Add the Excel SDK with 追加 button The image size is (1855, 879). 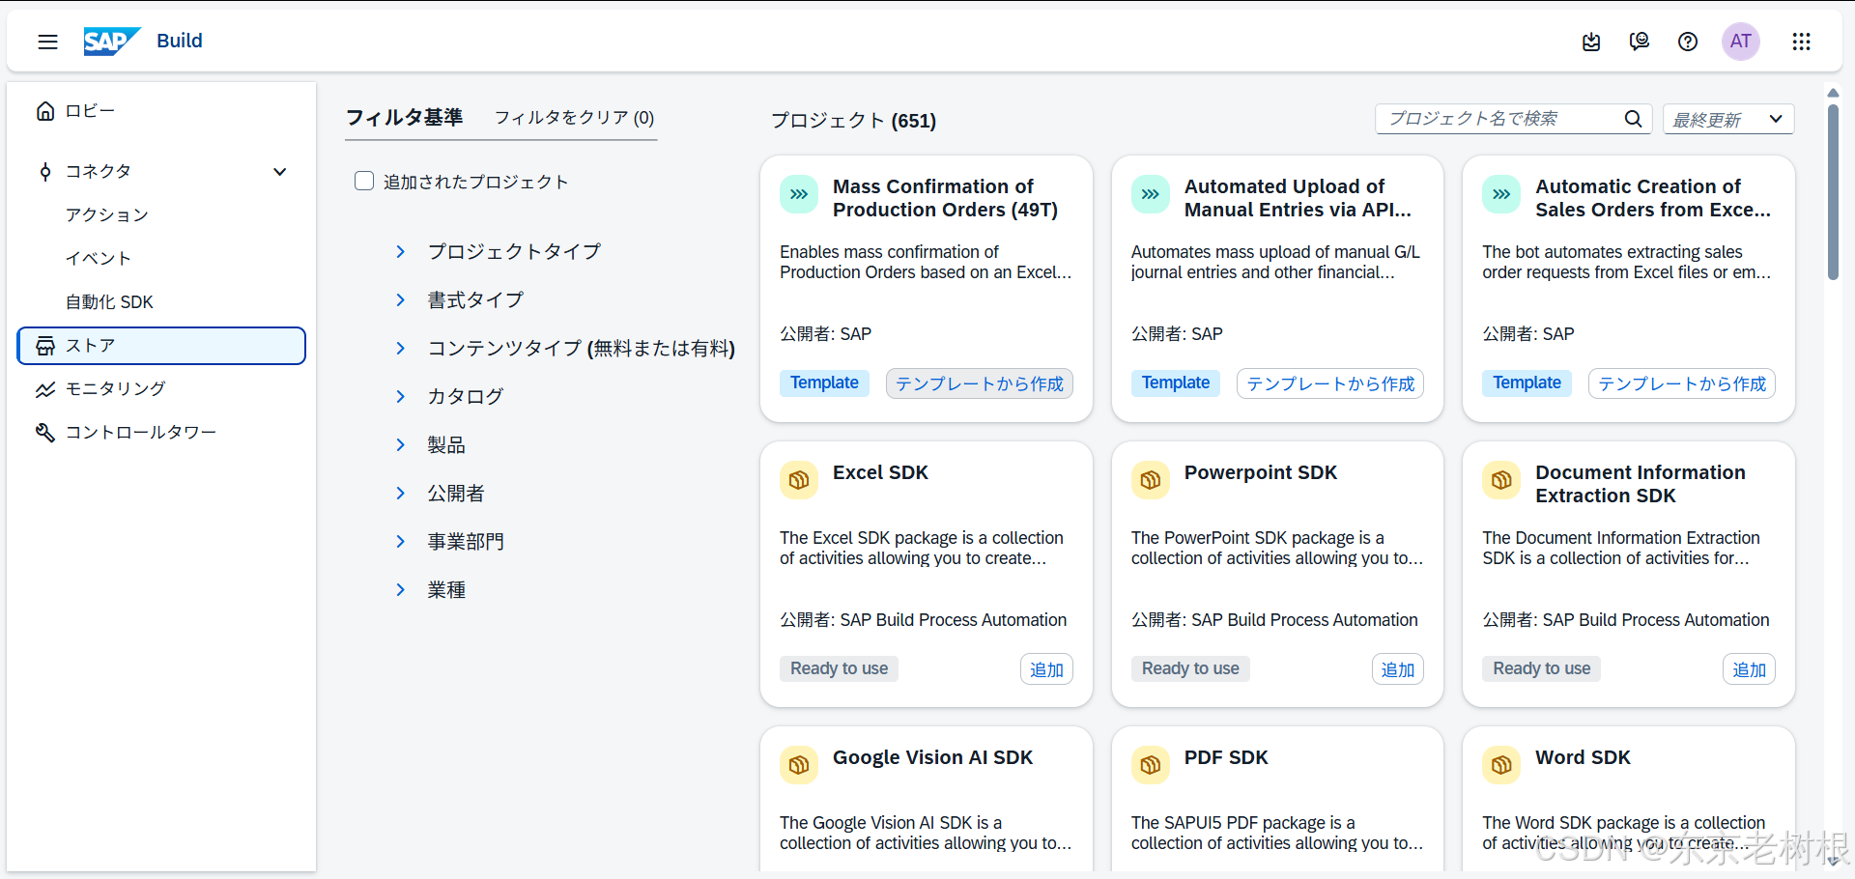1046,669
